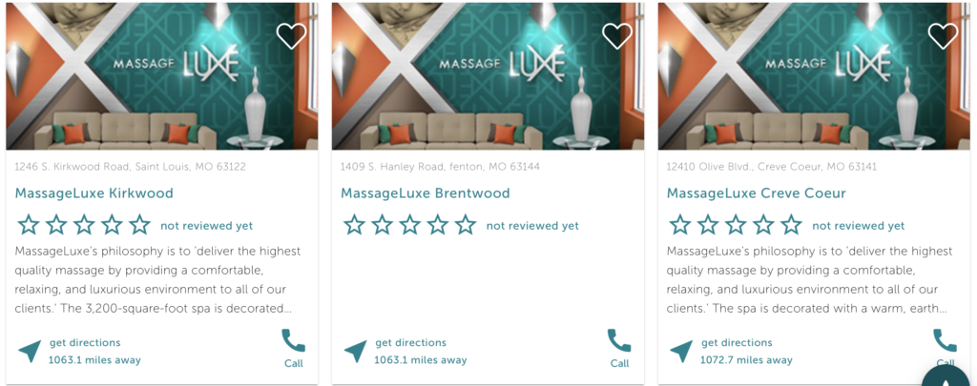This screenshot has height=386, width=977.
Task: Click the navigation arrow icon for Kirkwood
Action: coord(30,352)
